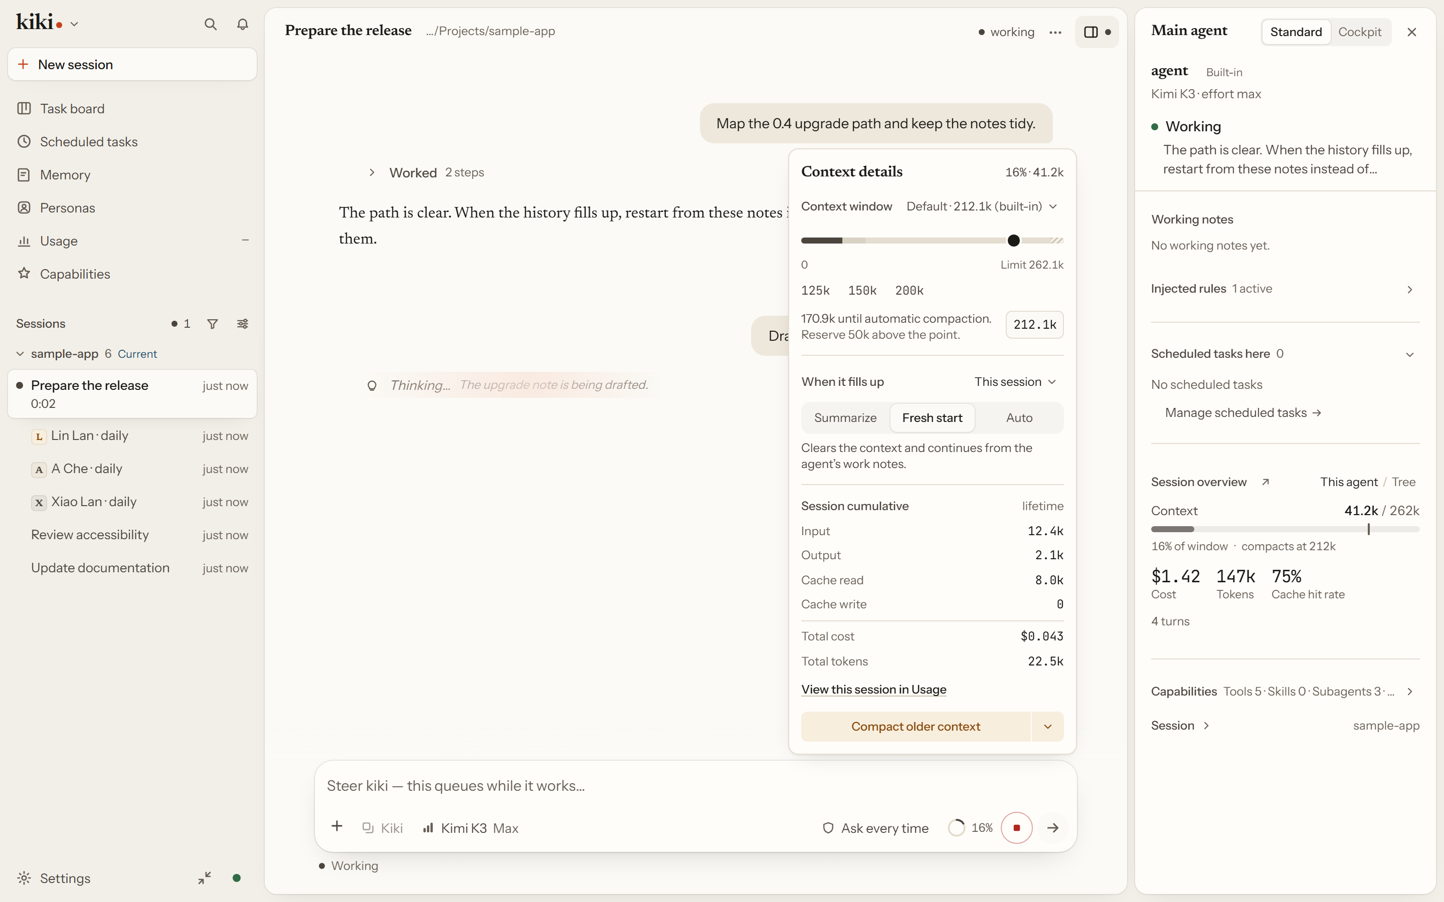Open the session more options ellipsis
The width and height of the screenshot is (1444, 902).
click(x=1055, y=32)
